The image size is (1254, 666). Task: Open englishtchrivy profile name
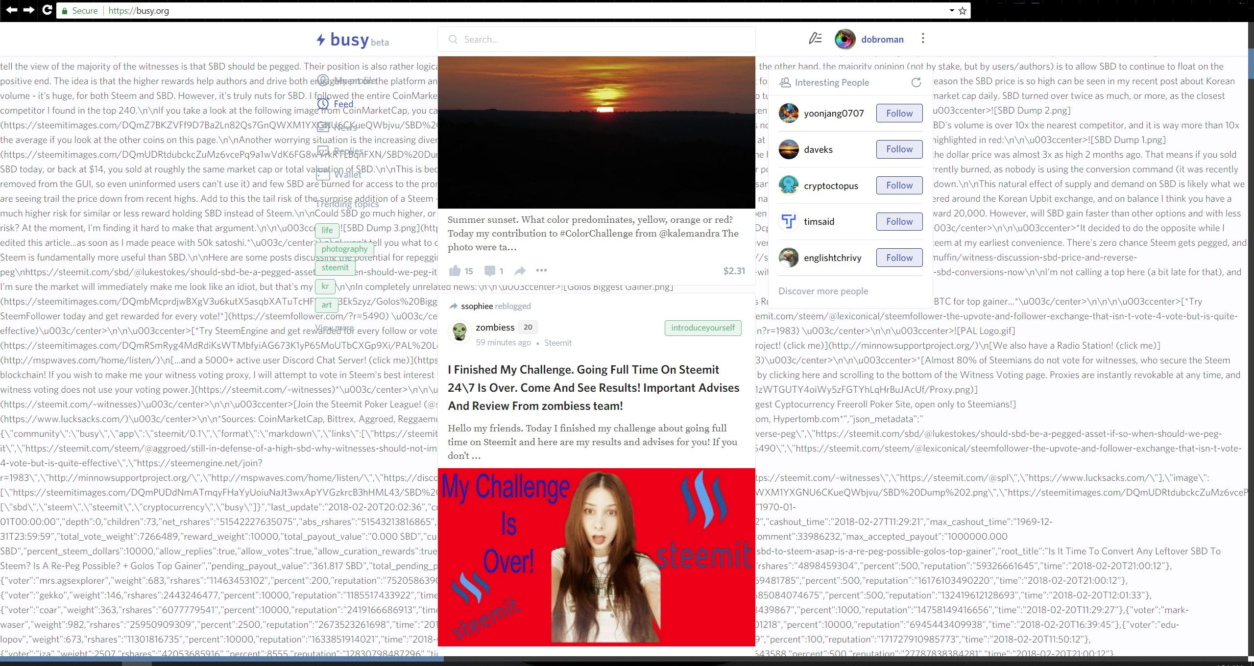(x=832, y=258)
